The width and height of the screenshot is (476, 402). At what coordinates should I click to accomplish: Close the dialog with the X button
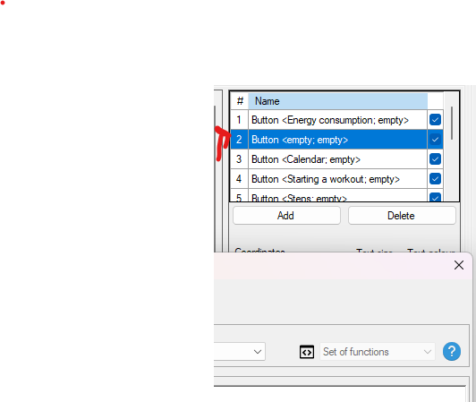click(459, 265)
